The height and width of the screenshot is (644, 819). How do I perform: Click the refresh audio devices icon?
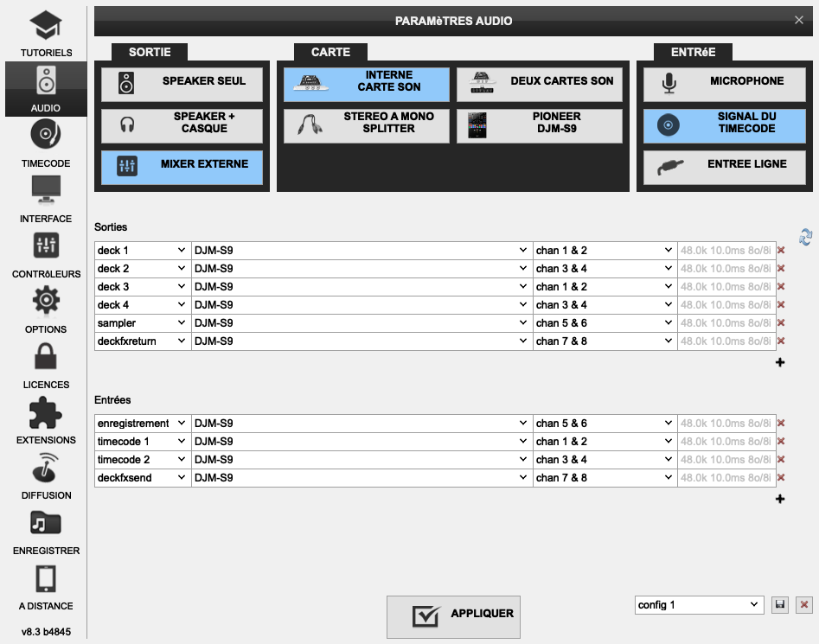pos(805,237)
